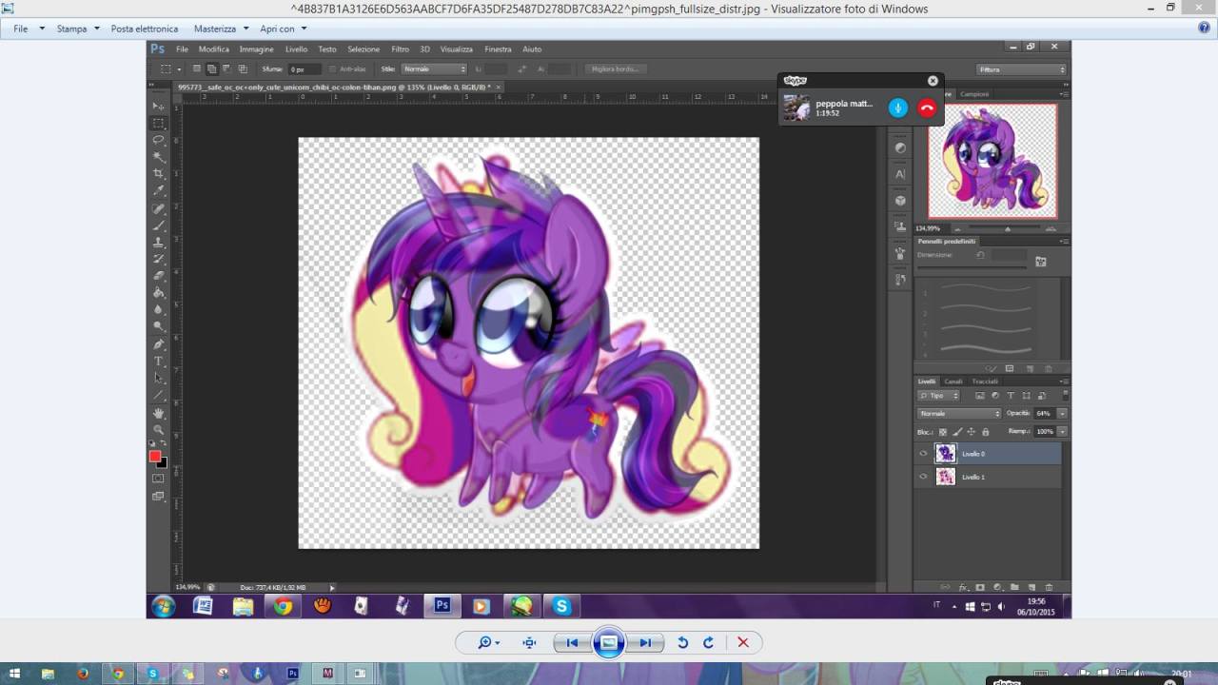Viewport: 1218px width, 685px height.
Task: Select the Lasso tool
Action: (x=159, y=140)
